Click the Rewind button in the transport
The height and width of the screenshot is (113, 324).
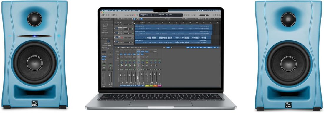pyautogui.click(x=126, y=15)
